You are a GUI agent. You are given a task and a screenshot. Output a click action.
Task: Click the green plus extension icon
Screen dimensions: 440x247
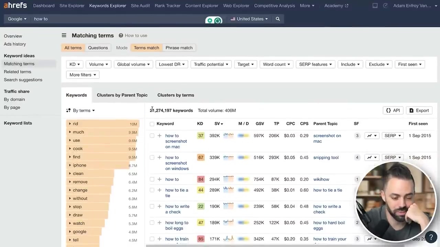pyautogui.click(x=210, y=21)
